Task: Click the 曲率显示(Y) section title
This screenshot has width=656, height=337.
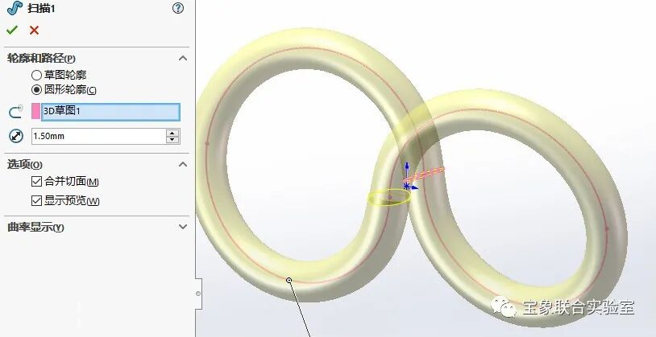Action: coord(35,227)
